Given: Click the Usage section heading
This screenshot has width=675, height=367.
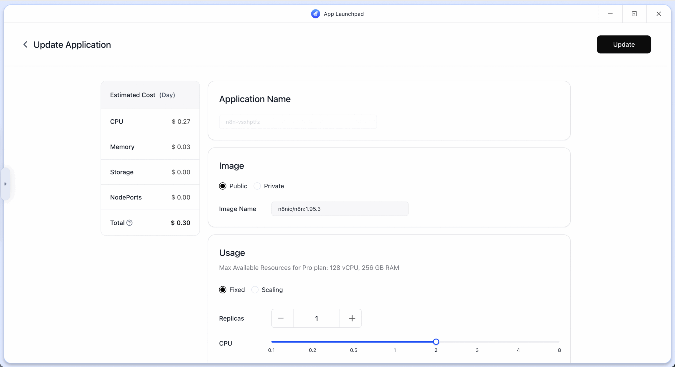Looking at the screenshot, I should 232,253.
